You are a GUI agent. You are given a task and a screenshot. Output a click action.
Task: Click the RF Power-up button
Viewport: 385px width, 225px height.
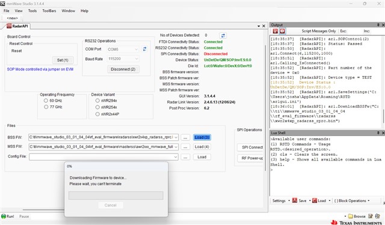point(250,158)
